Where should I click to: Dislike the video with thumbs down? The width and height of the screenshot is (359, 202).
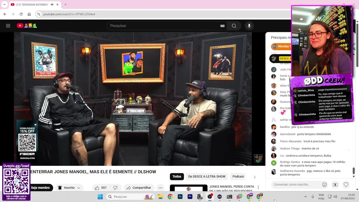pos(115,188)
